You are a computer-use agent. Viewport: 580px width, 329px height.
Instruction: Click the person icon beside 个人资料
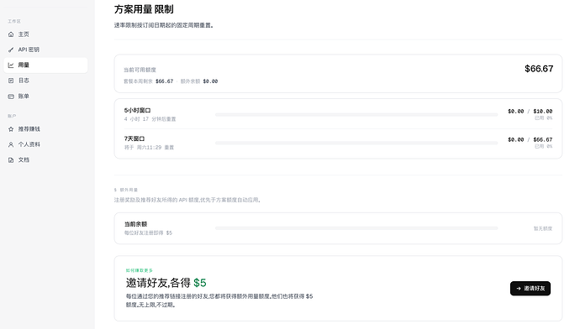[11, 144]
